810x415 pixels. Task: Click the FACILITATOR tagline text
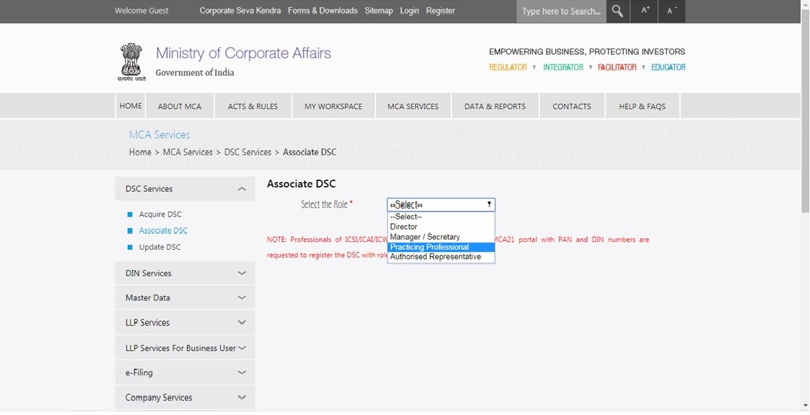(617, 67)
